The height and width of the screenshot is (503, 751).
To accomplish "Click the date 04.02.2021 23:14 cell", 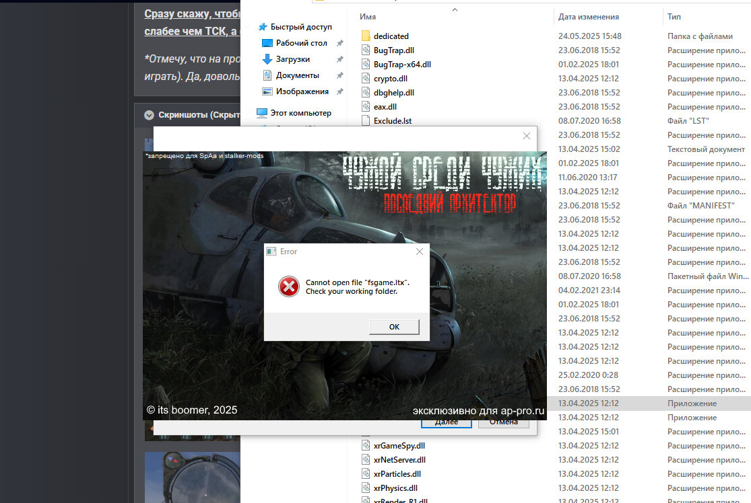I will [x=589, y=291].
